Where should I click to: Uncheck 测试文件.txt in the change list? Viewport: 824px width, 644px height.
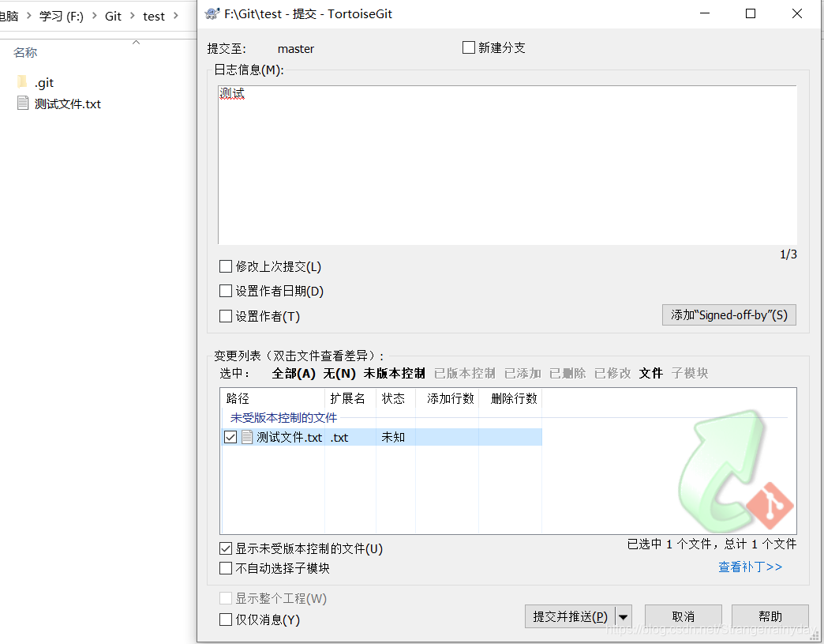click(230, 436)
